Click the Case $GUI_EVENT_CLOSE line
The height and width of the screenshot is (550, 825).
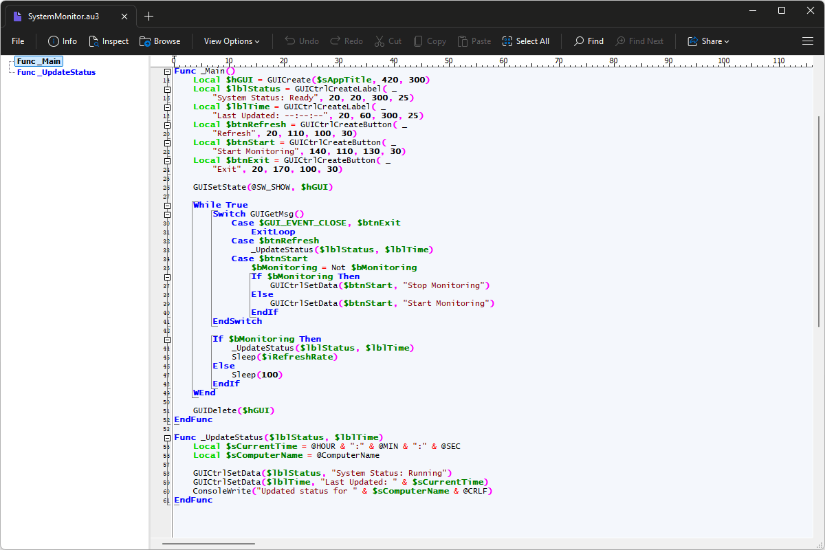click(x=316, y=223)
